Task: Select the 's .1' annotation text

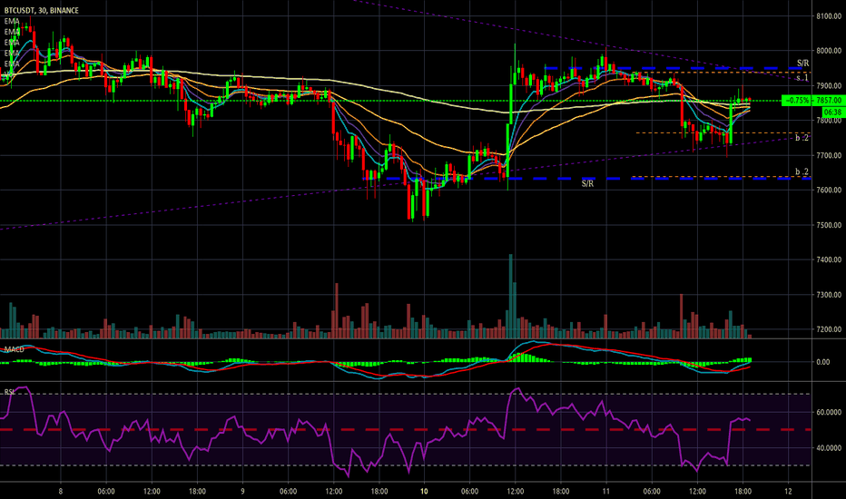Action: 802,78
